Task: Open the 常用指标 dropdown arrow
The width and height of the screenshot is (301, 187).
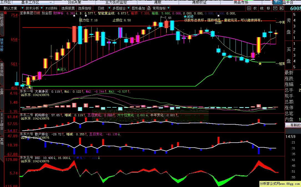Action: coord(168,8)
